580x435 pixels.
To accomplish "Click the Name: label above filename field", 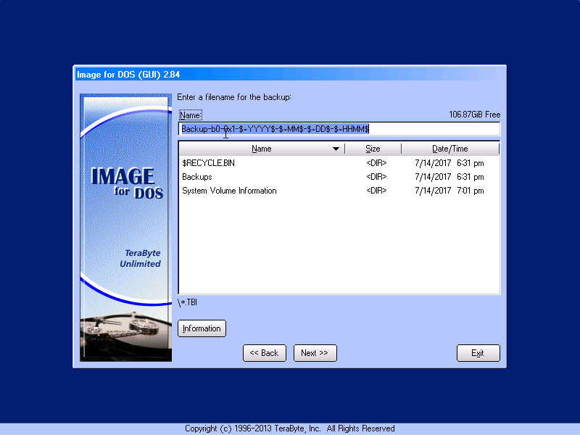I will coord(190,115).
